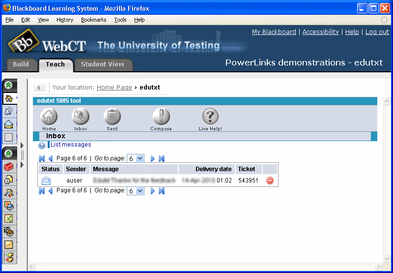This screenshot has width=393, height=273.
Task: Click the Log out link
Action: tap(377, 32)
